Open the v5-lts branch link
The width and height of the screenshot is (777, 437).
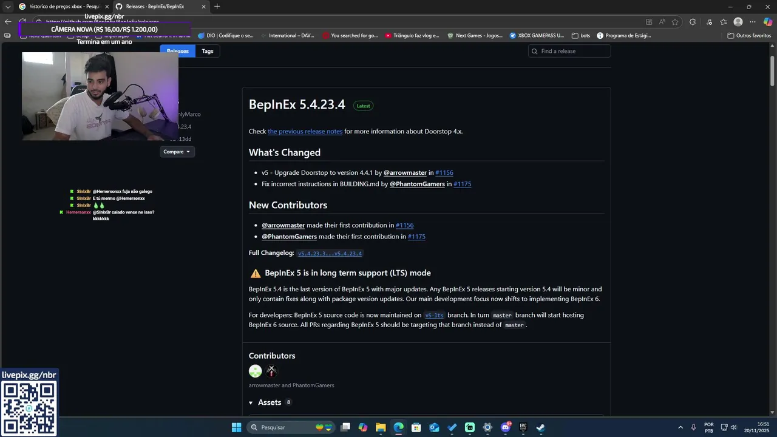(x=434, y=315)
